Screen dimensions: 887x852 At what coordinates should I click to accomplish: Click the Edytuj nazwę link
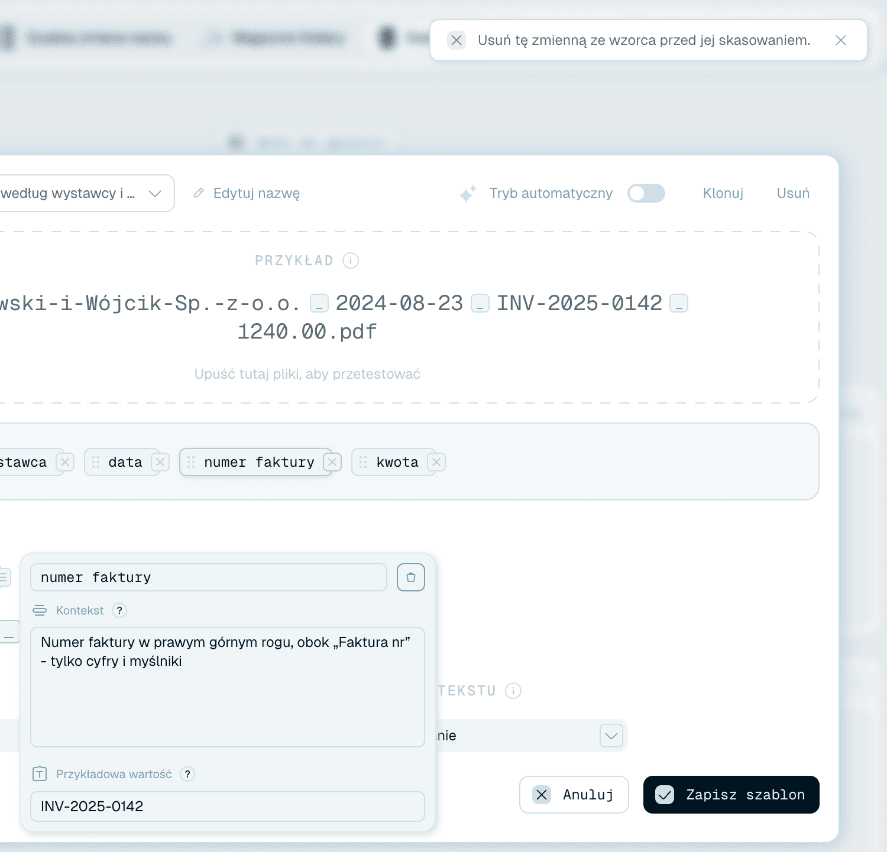[257, 193]
